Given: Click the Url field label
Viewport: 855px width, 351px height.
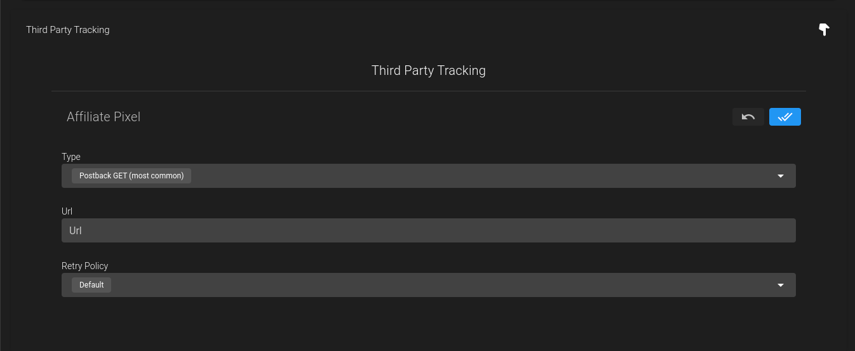Looking at the screenshot, I should 67,211.
